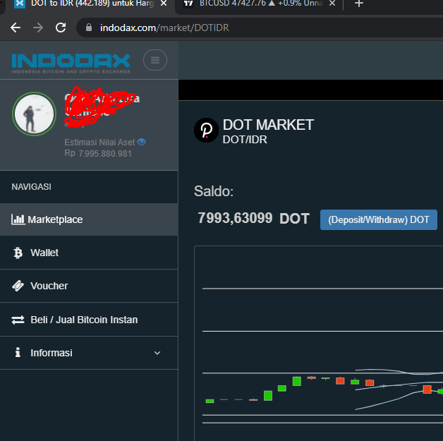This screenshot has height=441, width=443.
Task: Open Beli / Jual Bitcoin Instan
Action: [x=89, y=320]
